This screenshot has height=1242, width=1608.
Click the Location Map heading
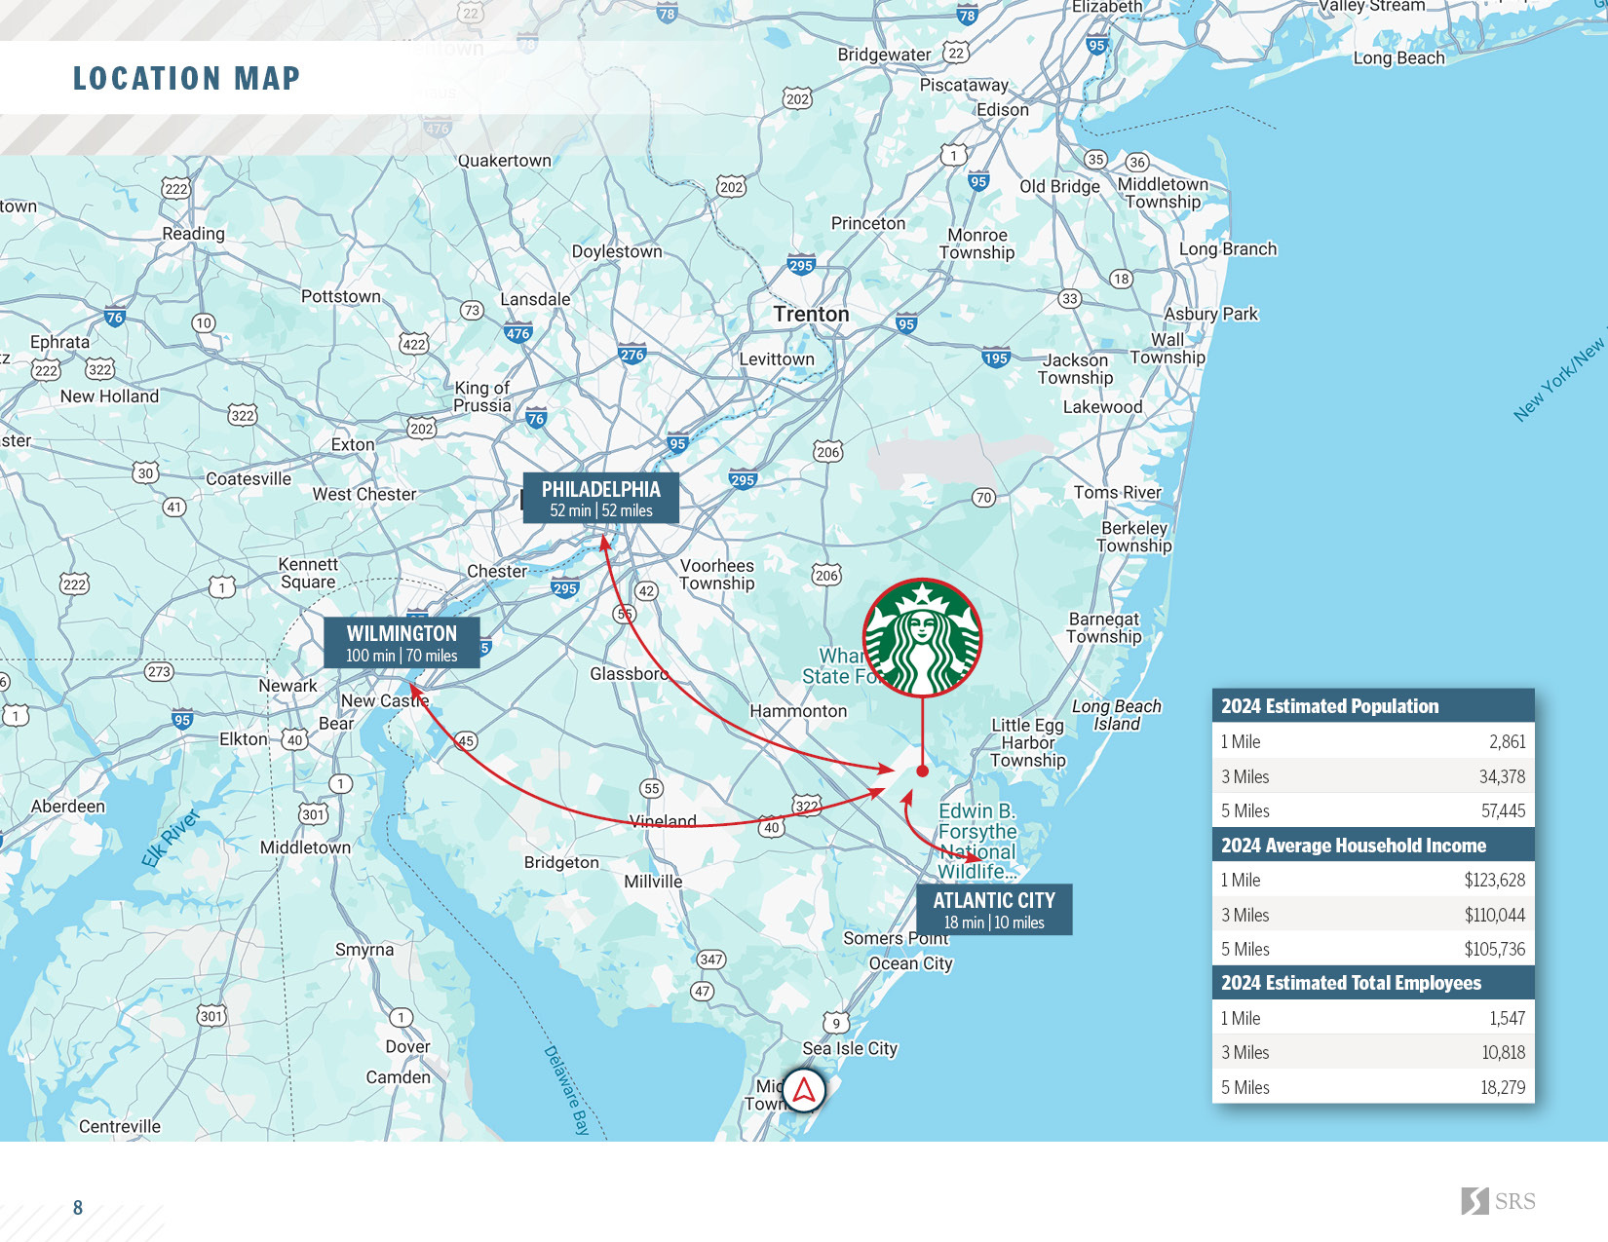pos(186,78)
